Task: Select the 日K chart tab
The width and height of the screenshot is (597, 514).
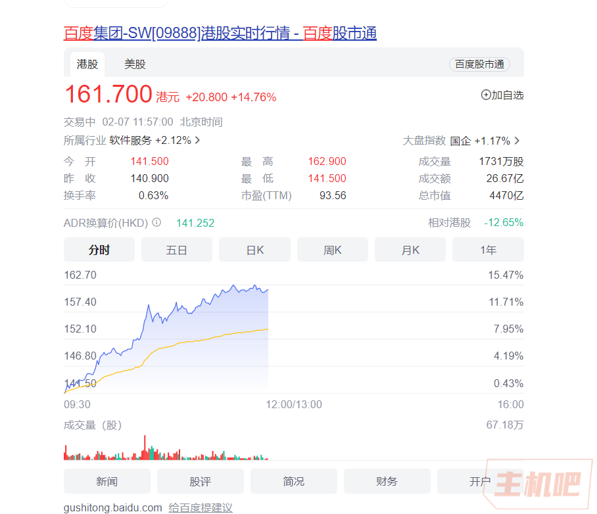Action: tap(254, 250)
